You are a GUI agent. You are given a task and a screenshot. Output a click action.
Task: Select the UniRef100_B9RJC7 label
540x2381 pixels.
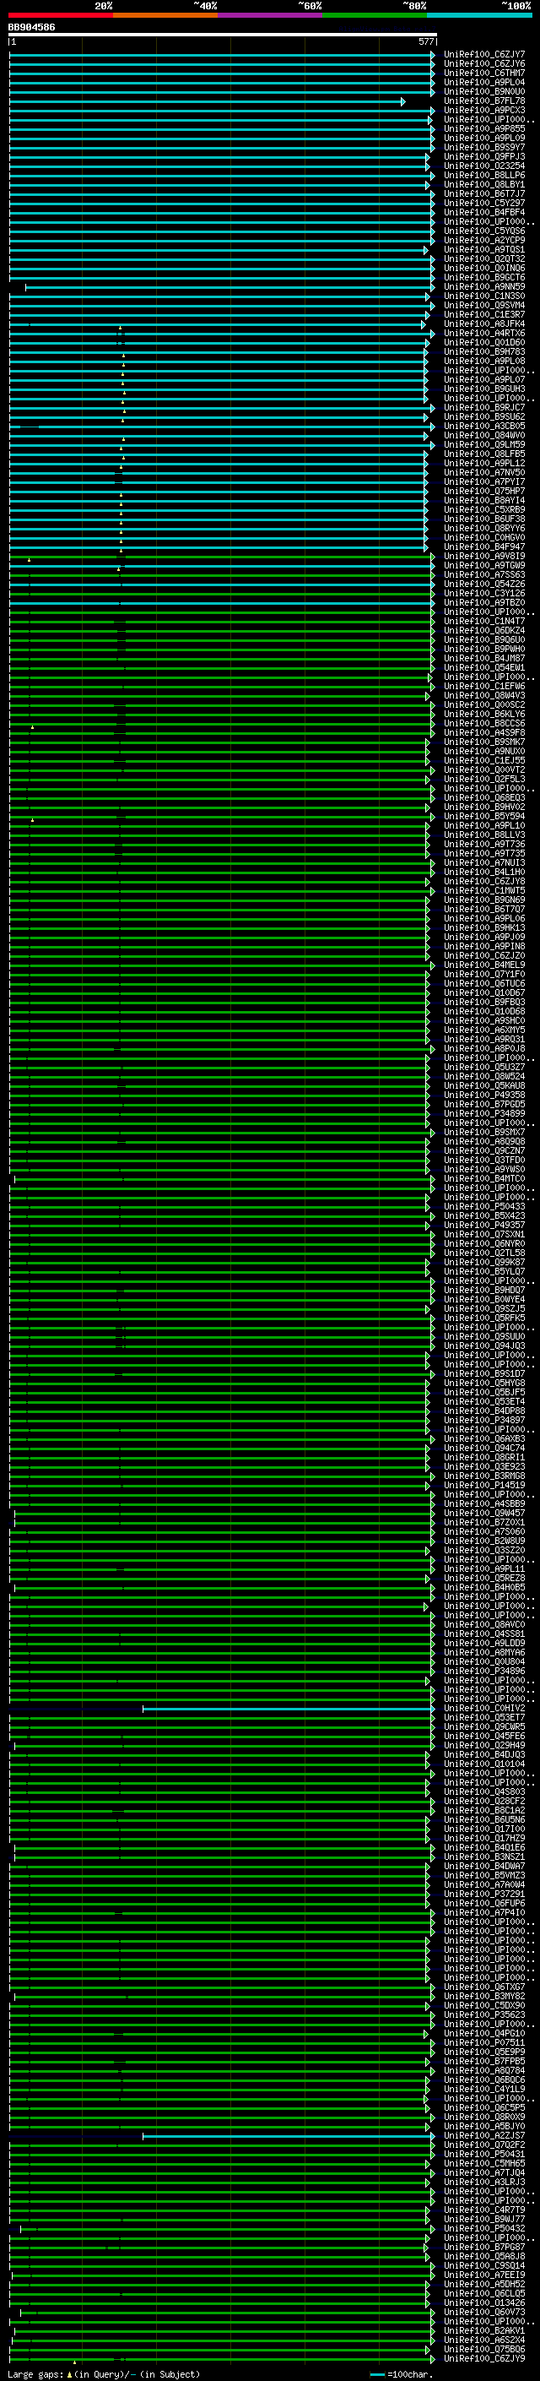(x=483, y=408)
